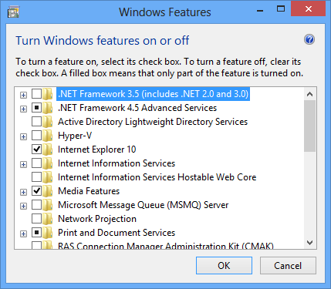
Task: Toggle the Internet Information Services Hostable Web Core checkbox
Action: (x=36, y=177)
